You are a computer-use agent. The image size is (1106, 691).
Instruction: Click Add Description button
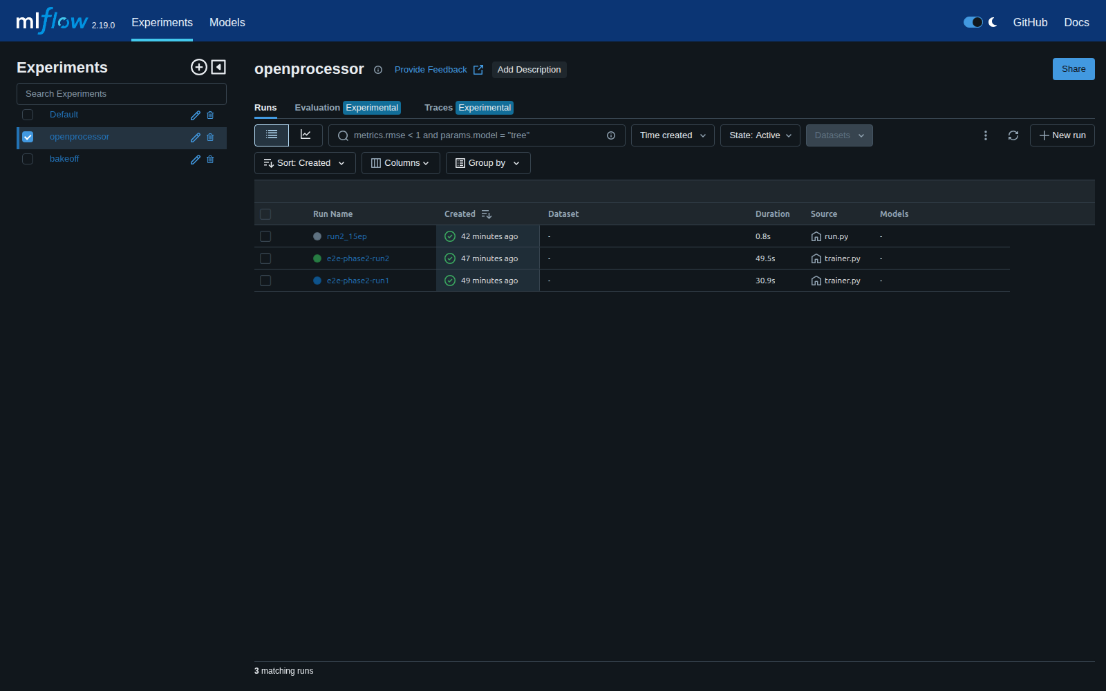coord(529,70)
